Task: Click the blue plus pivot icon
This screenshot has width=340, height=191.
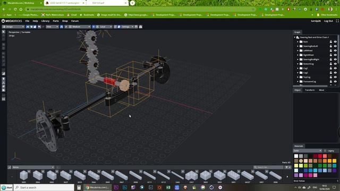Action: pos(93,27)
